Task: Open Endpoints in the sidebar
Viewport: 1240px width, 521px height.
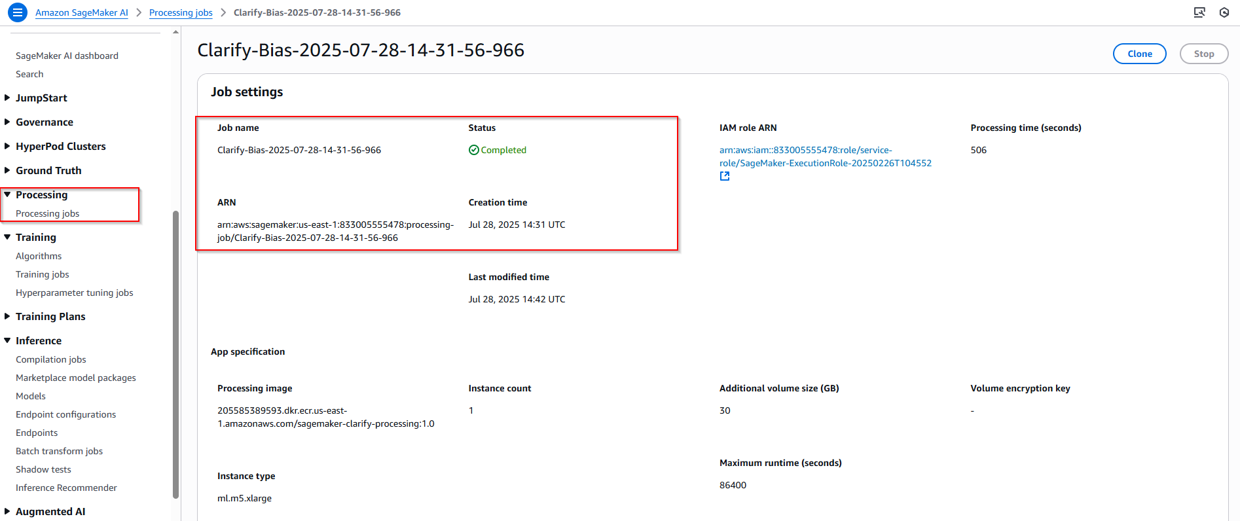Action: 37,433
